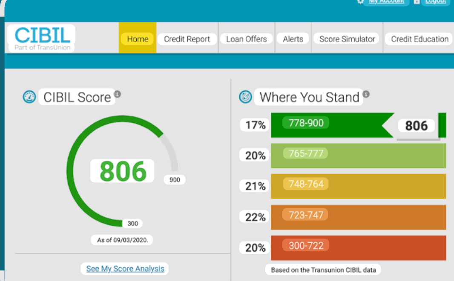Go to the Loan Offers tab

(x=247, y=39)
